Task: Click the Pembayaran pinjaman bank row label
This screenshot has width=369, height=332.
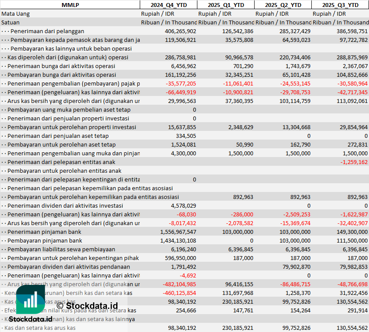Action: click(x=45, y=240)
